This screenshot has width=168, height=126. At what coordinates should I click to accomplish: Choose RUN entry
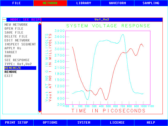[8, 56]
